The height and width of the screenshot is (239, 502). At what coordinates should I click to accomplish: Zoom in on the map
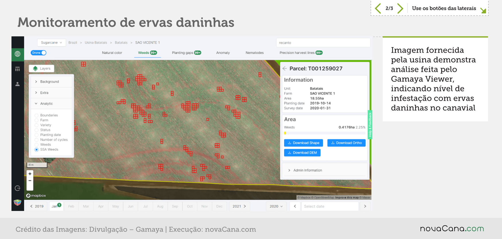pyautogui.click(x=30, y=174)
